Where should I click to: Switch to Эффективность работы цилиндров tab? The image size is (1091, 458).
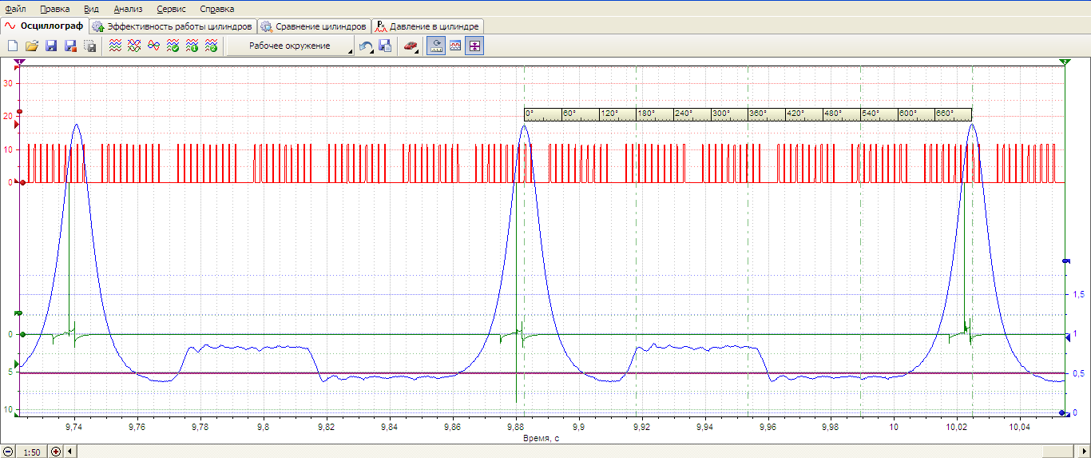pos(172,26)
